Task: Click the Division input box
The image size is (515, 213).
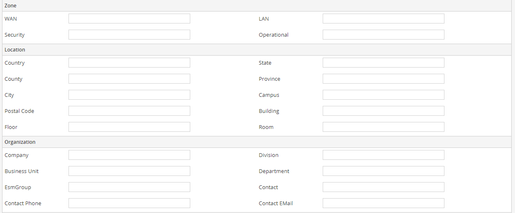Action: pos(383,155)
